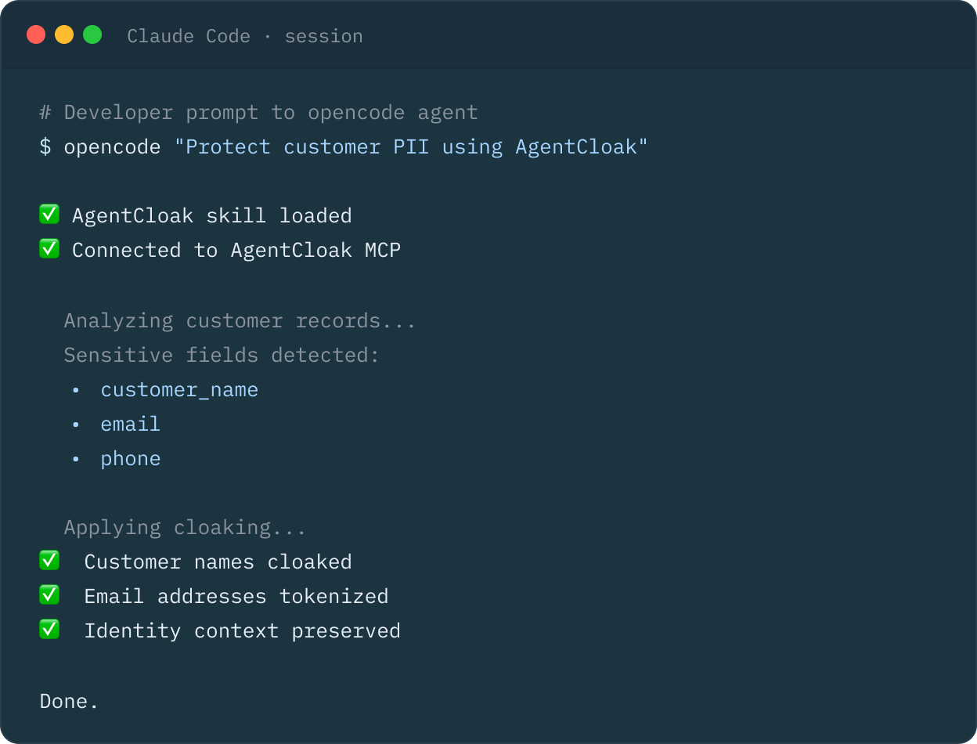This screenshot has height=744, width=977.
Task: Click the checkmark next to Email addresses tokenized
Action: pyautogui.click(x=49, y=594)
